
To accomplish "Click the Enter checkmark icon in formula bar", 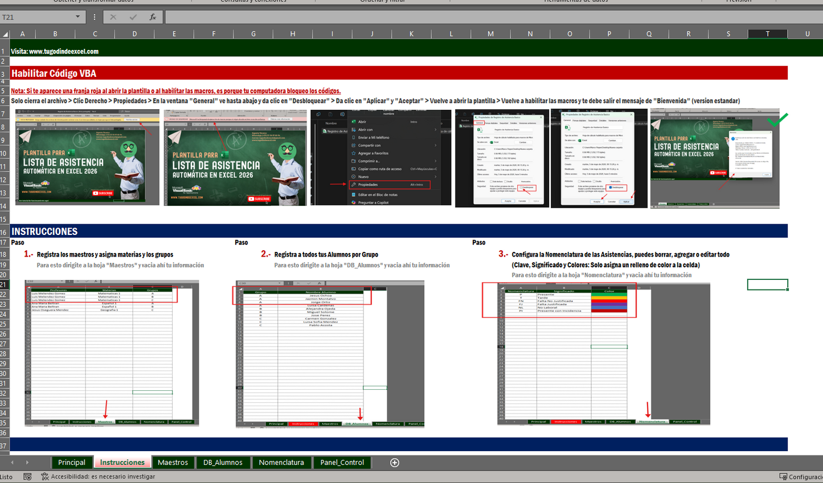I will pos(133,17).
